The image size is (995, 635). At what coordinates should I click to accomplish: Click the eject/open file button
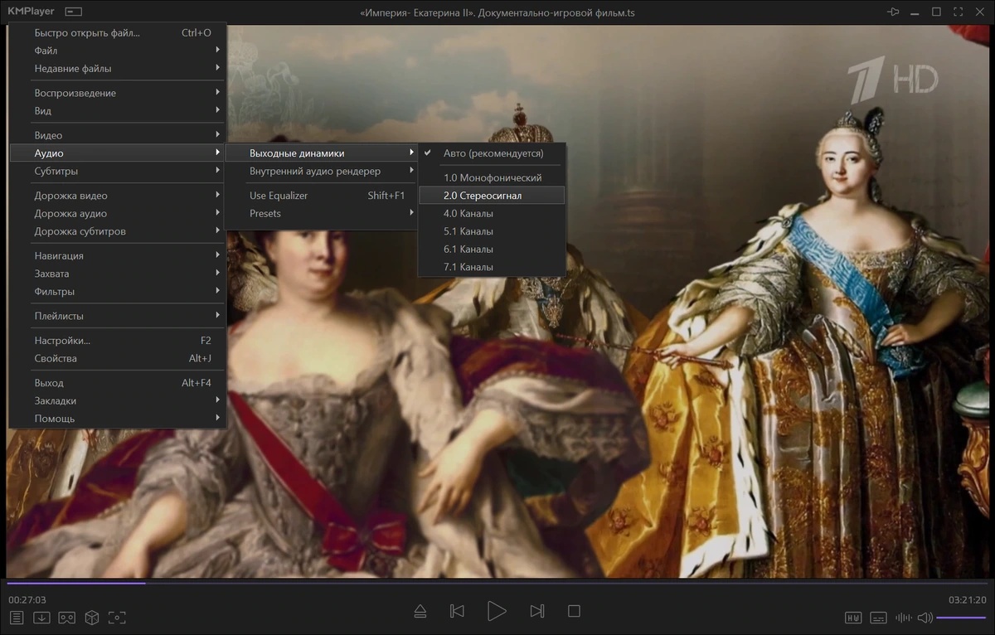point(420,612)
